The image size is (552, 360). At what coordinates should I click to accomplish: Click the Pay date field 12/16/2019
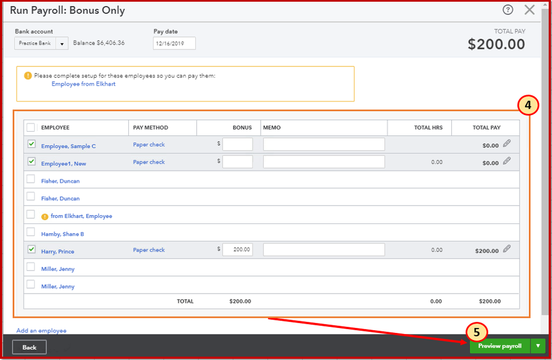(174, 43)
